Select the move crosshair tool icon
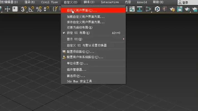Screen dimensions: 198x111 coord(8,9)
